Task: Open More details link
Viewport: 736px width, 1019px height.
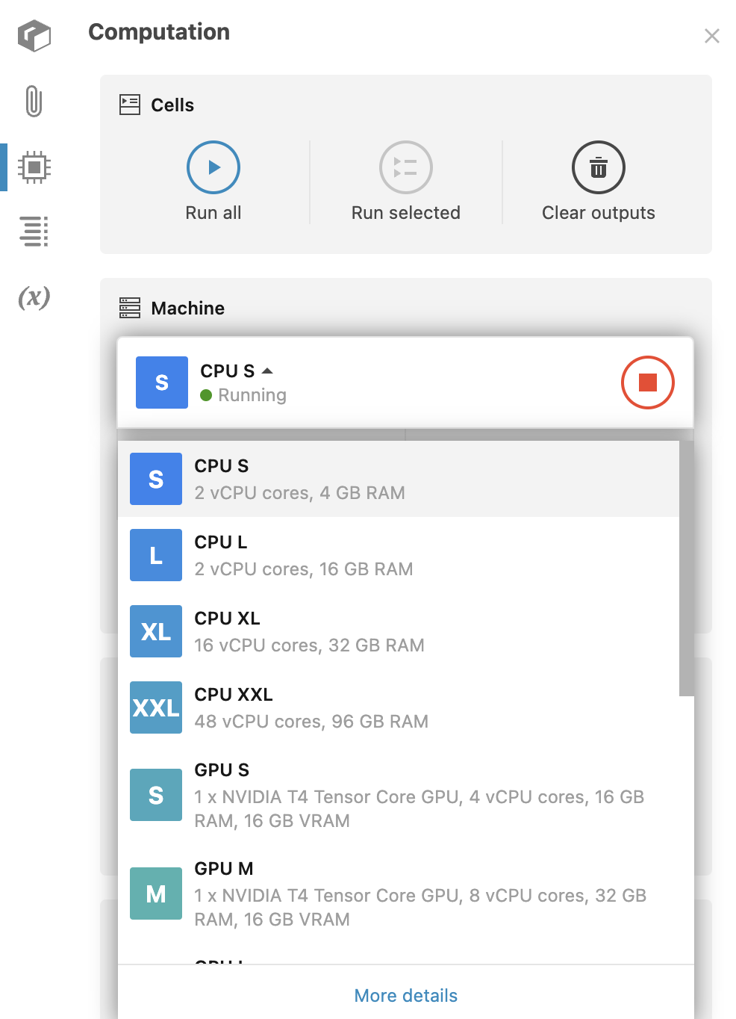Action: (405, 995)
